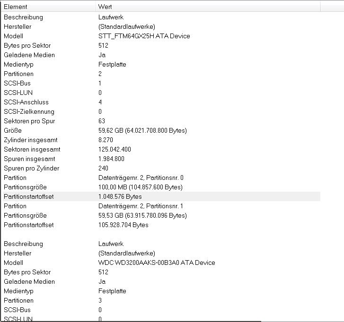Select the 100,00 MB partition size value
Viewport: 344px width, 322px height.
pos(141,187)
